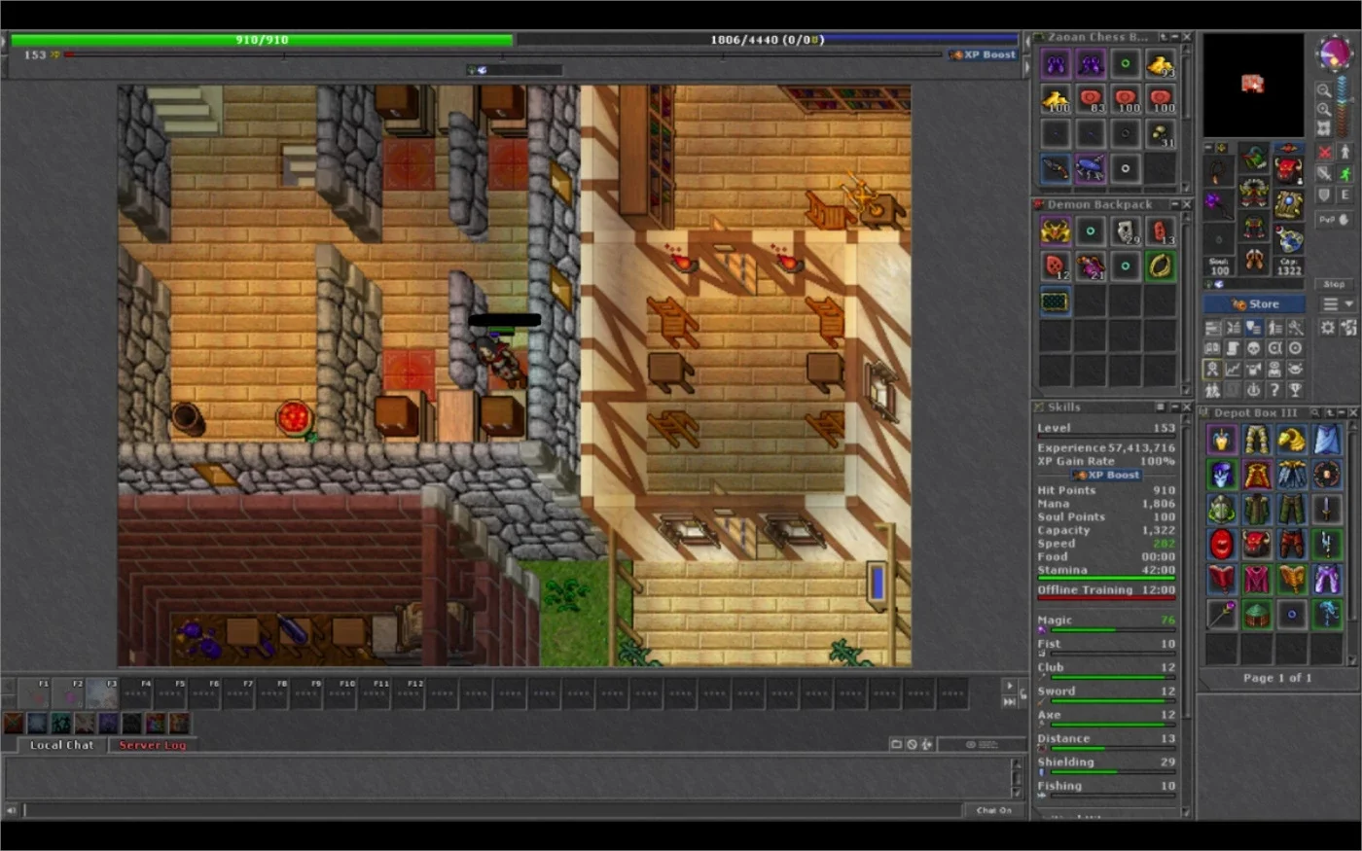Viewport: 1362px width, 851px height.
Task: Select hotkey slot F3
Action: (102, 693)
